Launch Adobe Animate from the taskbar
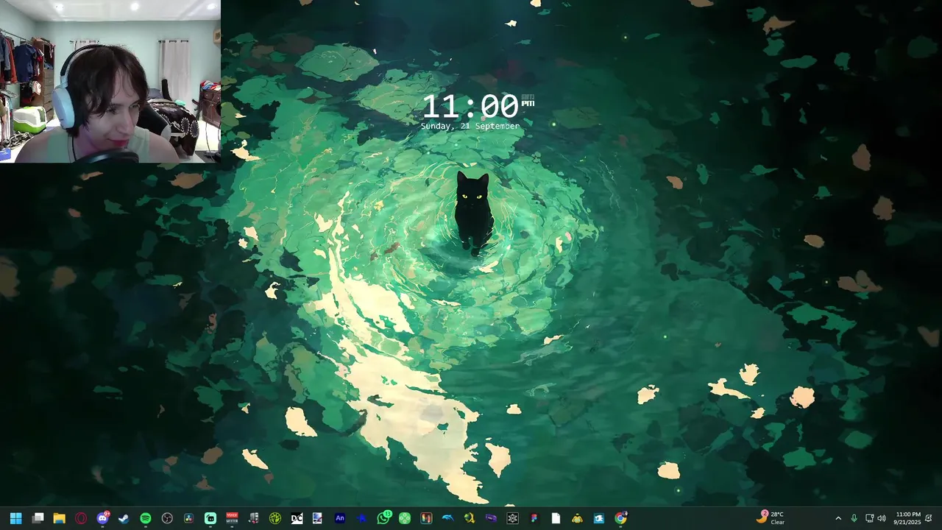This screenshot has height=530, width=942. [340, 518]
